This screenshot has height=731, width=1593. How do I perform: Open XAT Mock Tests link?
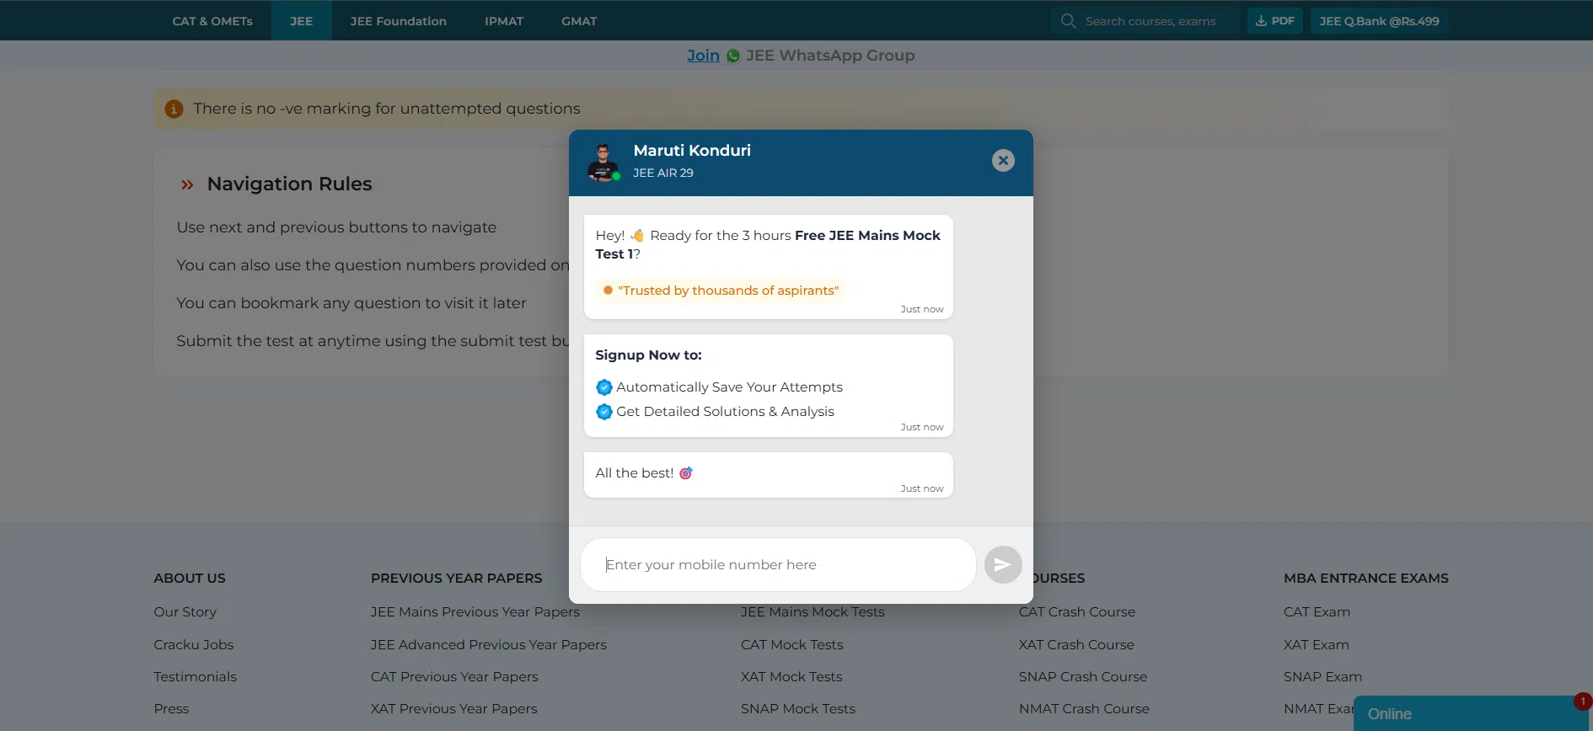click(791, 677)
